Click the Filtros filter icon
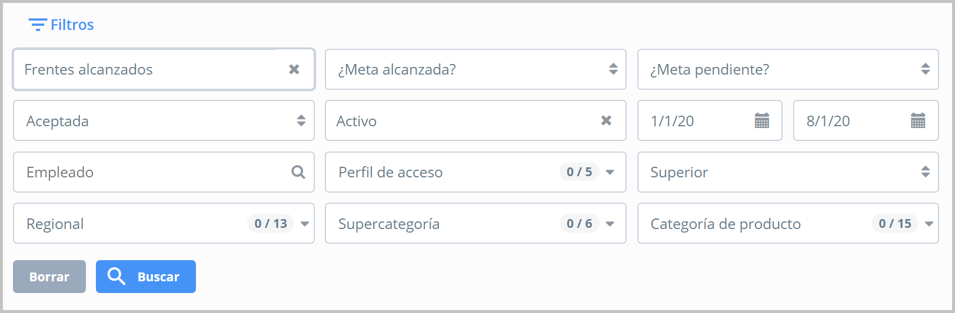955x313 pixels. click(x=38, y=25)
